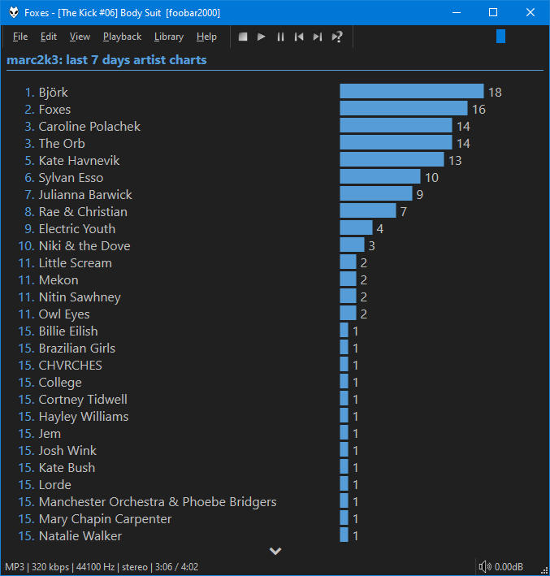This screenshot has height=576, width=550.
Task: Choose Kate Havnevik in the list
Action: tap(79, 161)
